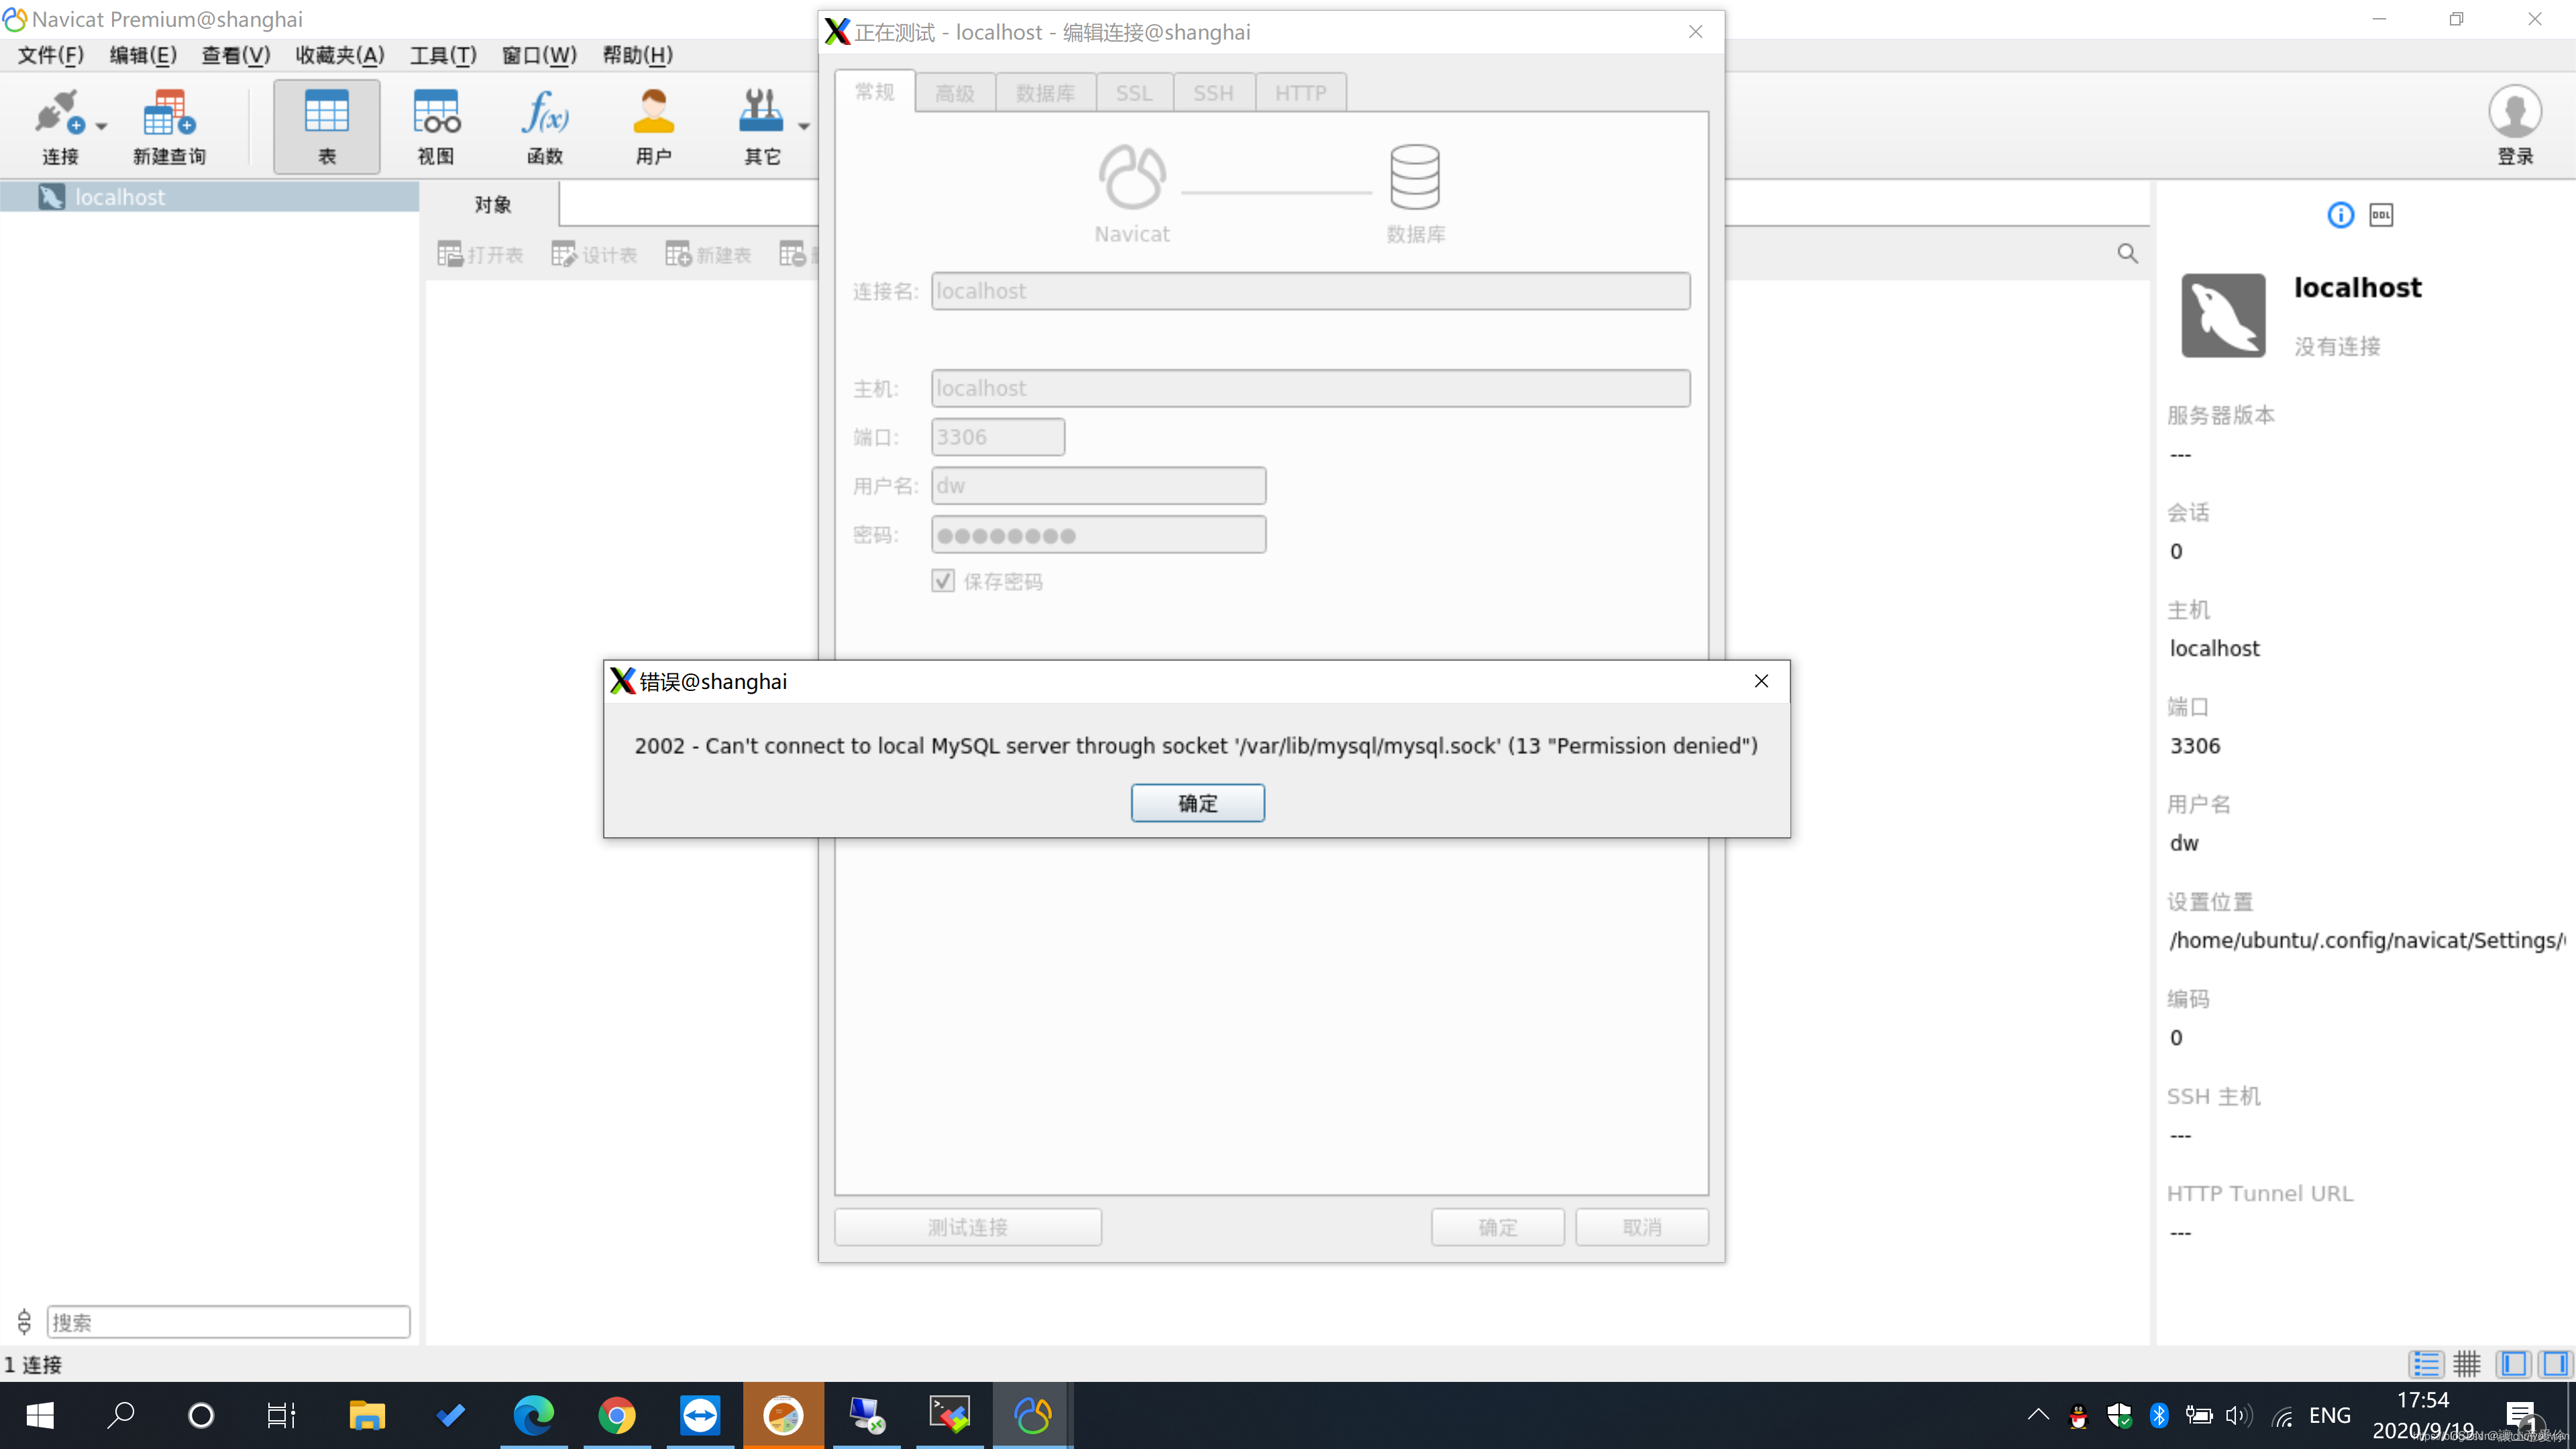This screenshot has width=2576, height=1449.
Task: Switch to the 高级 tab in connection dialog
Action: coord(955,93)
